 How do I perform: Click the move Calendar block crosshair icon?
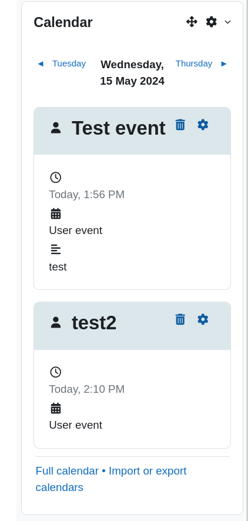pyautogui.click(x=192, y=22)
